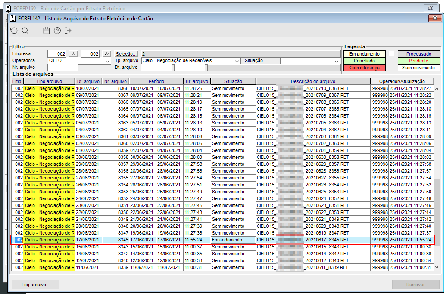The image size is (446, 294).
Task: Click the refresh icon in the toolbar
Action: pos(14,31)
